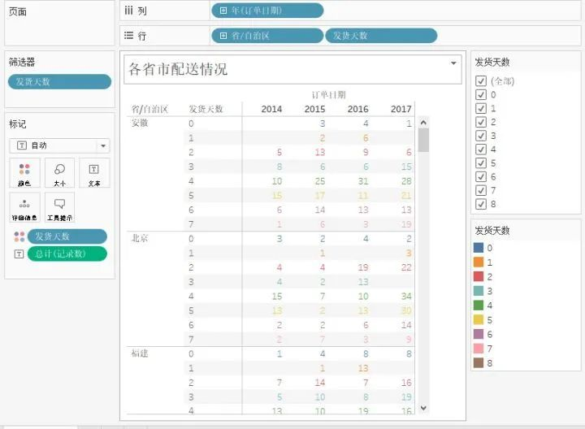Click value 31 in 安徽 2016 column

tap(363, 181)
